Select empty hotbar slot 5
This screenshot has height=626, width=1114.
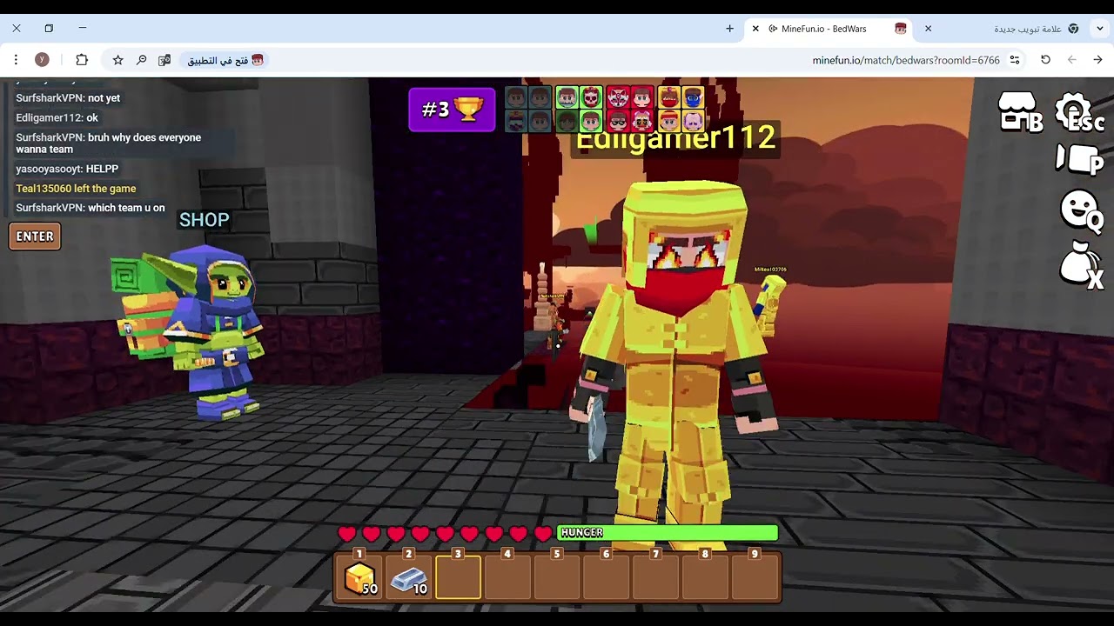(x=557, y=576)
